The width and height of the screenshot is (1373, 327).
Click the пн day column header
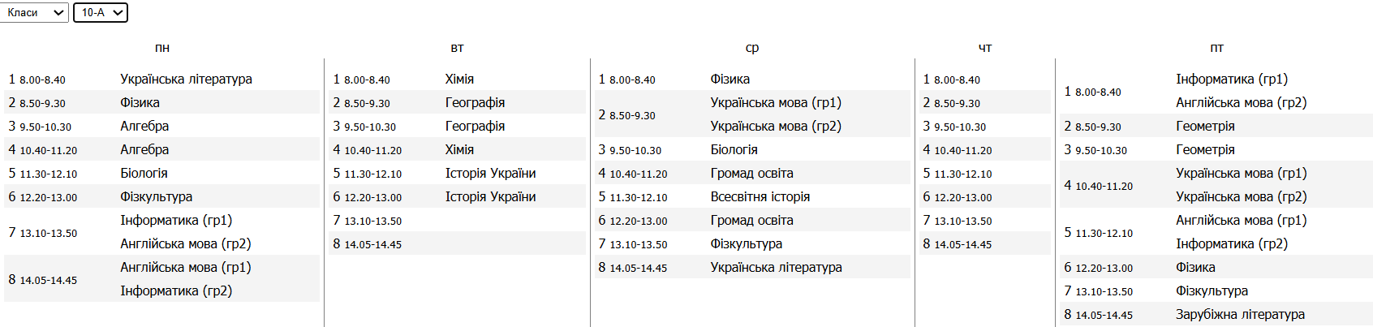162,48
